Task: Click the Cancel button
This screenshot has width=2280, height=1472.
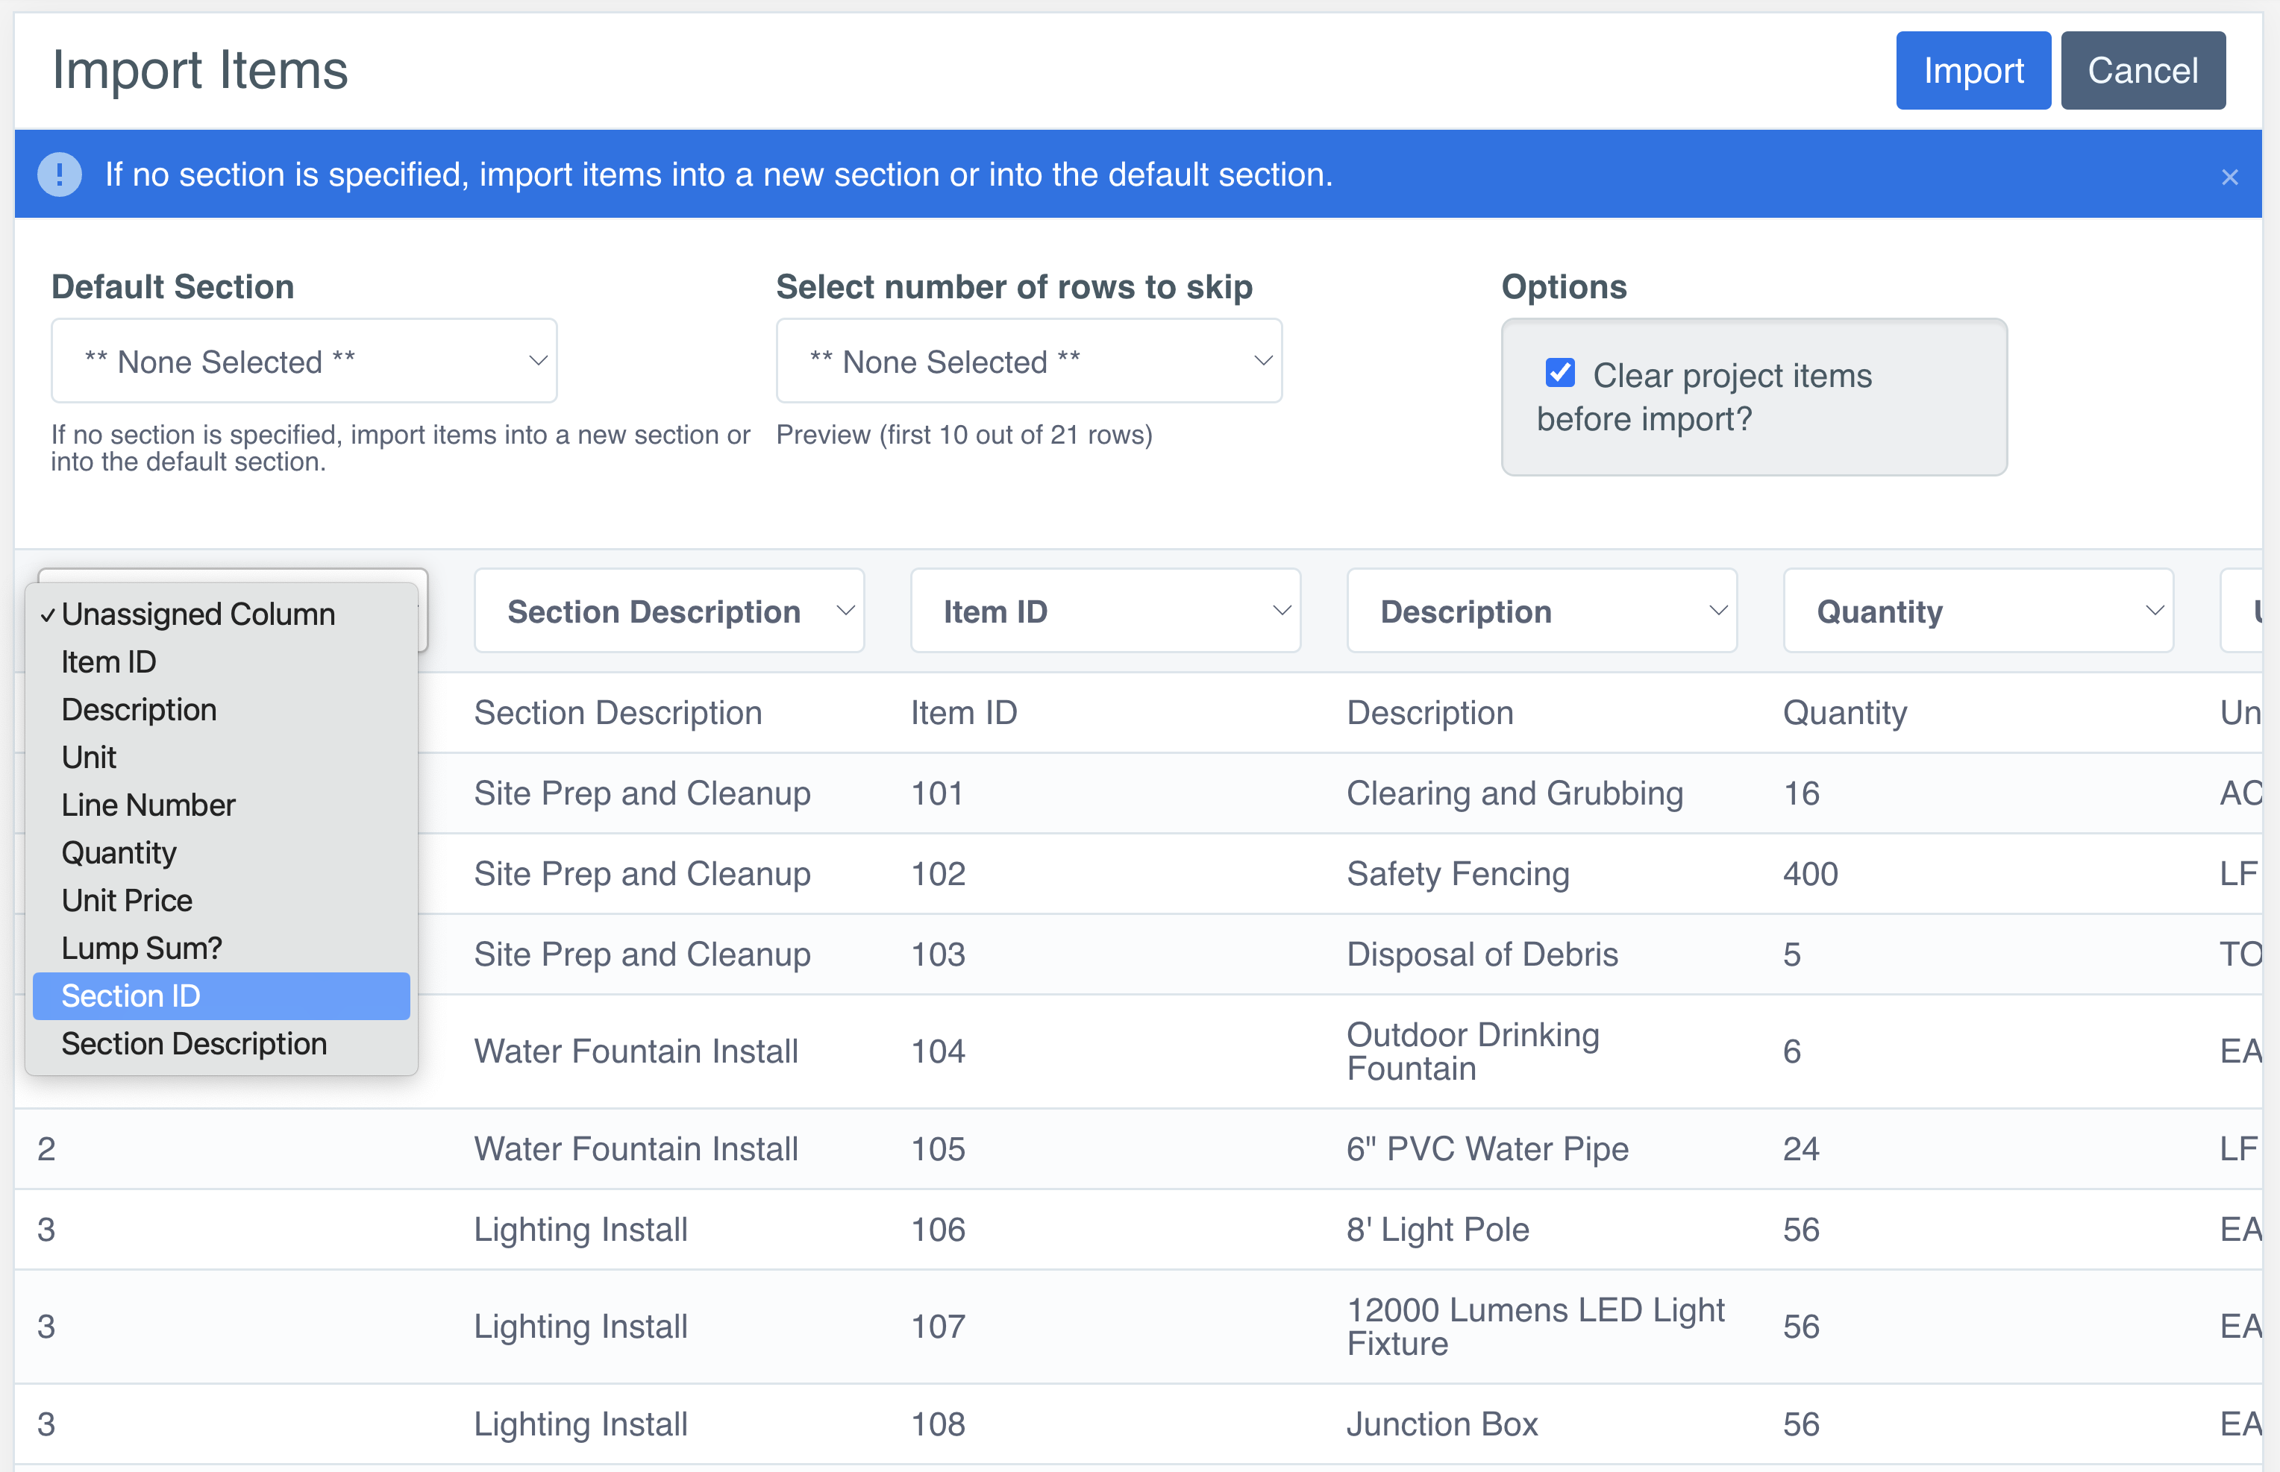Action: 2141,71
